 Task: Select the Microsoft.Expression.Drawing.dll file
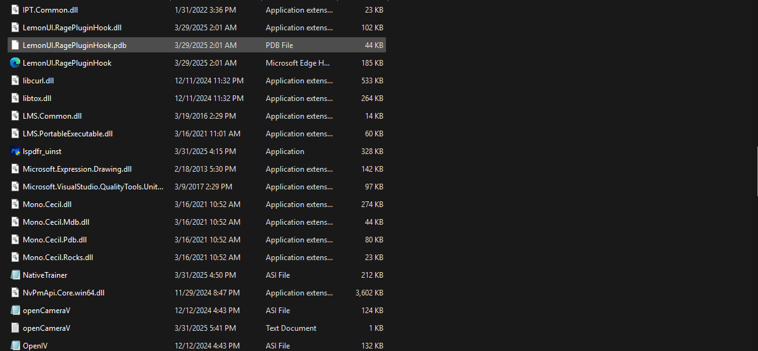tap(77, 169)
